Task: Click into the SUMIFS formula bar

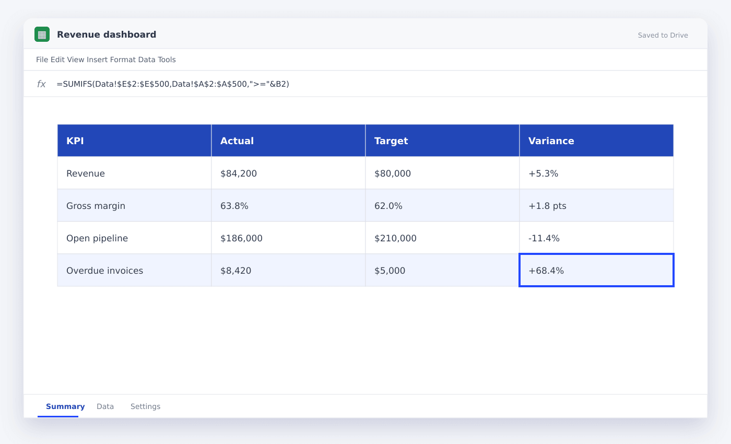Action: tap(173, 84)
